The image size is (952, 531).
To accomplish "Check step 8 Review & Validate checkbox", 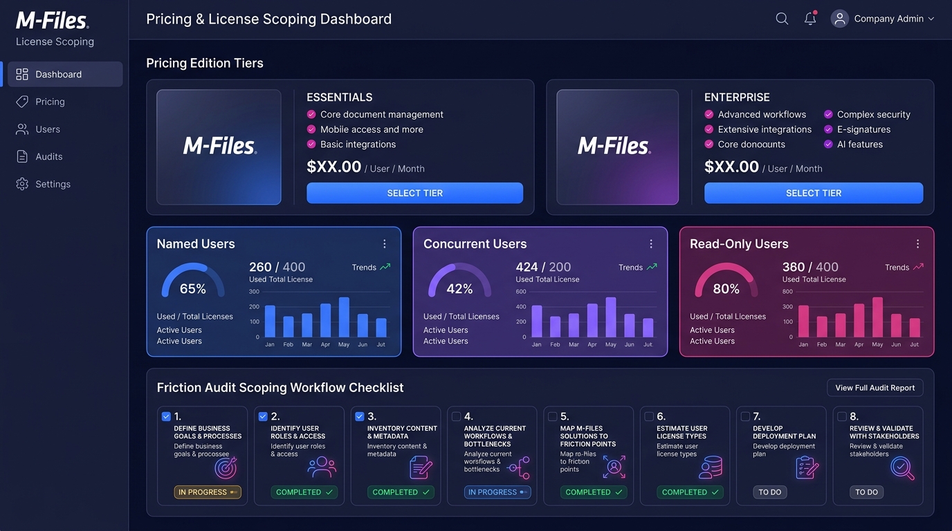I will click(842, 416).
